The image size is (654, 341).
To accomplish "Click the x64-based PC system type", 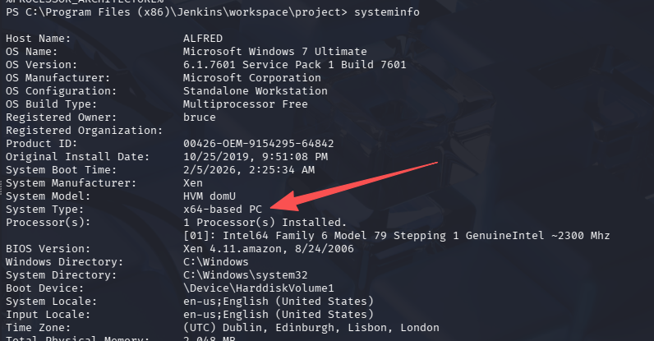I will click(x=223, y=210).
